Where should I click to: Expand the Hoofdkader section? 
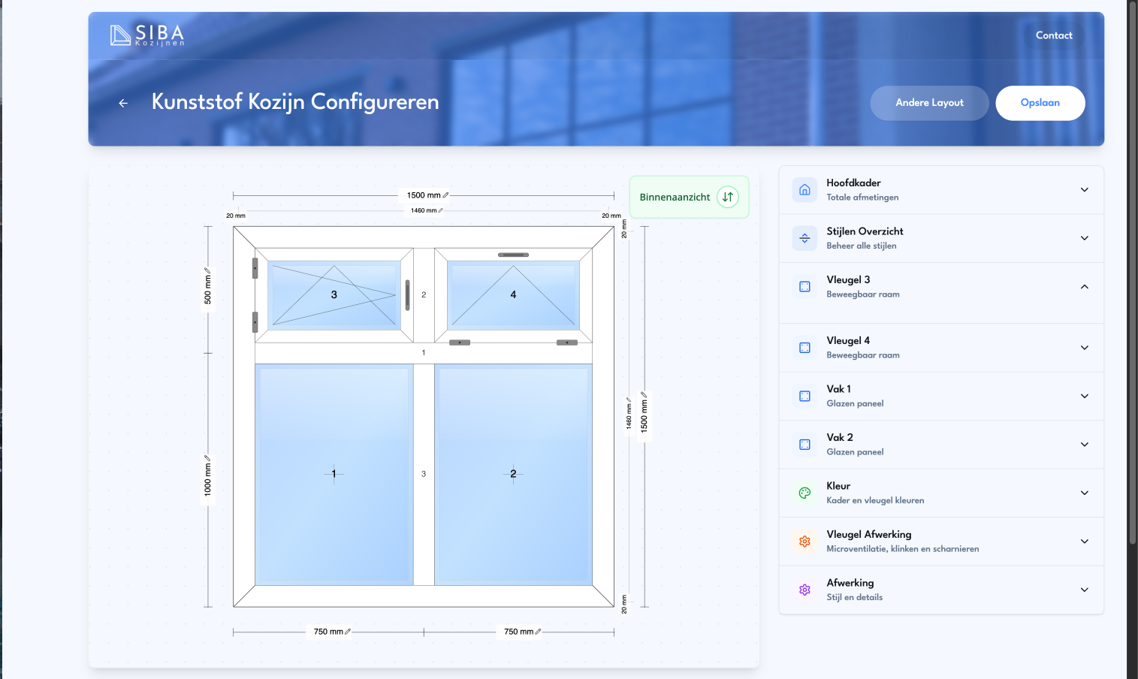[1084, 189]
